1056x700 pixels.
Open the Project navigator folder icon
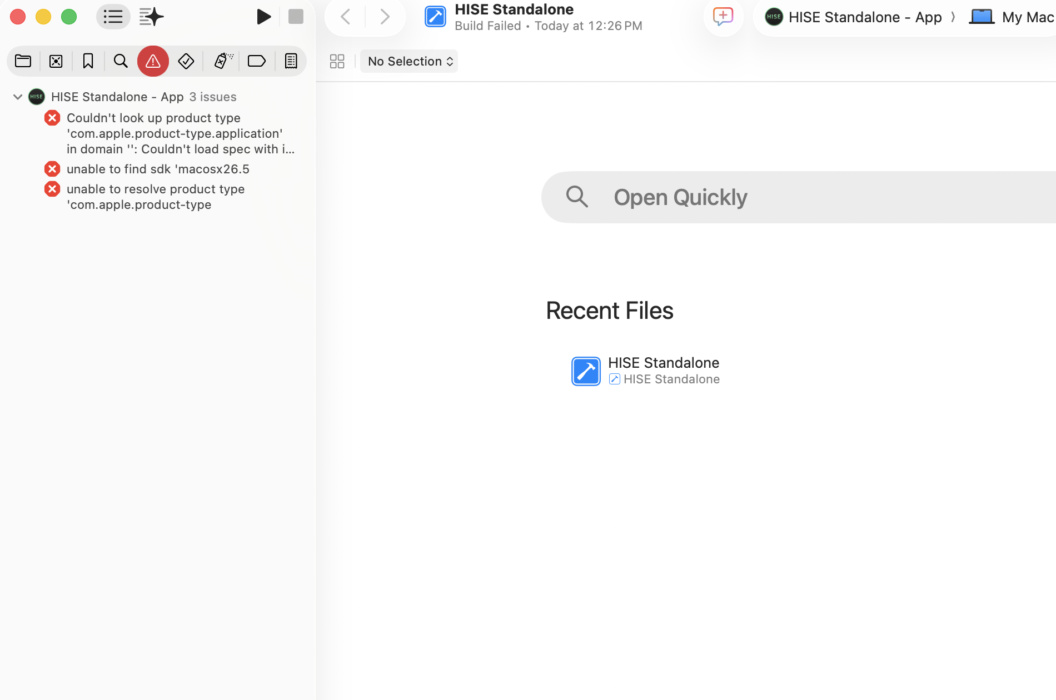[x=23, y=61]
